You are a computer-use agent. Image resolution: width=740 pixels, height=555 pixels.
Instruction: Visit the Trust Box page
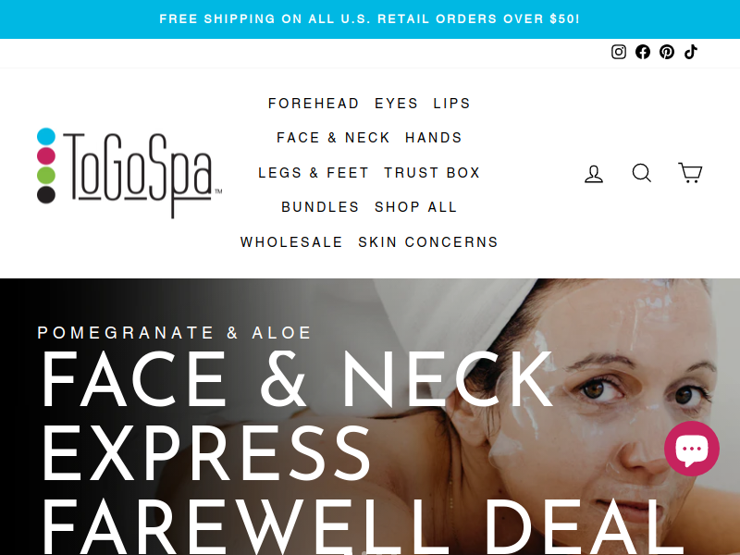(432, 173)
